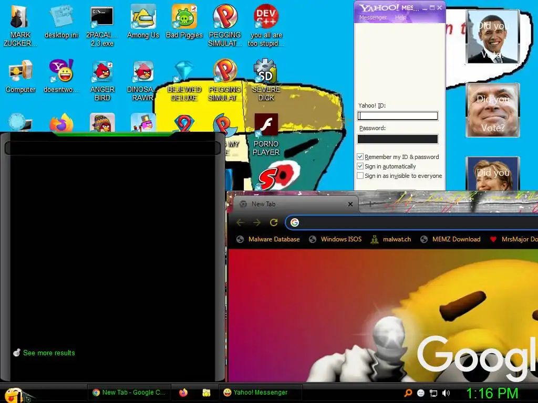This screenshot has width=538, height=403.
Task: Open the Help menu in Yahoo Messenger
Action: pyautogui.click(x=400, y=17)
